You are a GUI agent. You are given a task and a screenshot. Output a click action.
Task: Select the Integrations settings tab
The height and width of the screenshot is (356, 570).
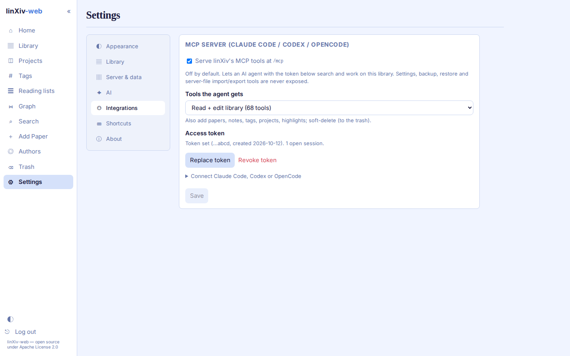click(x=128, y=108)
